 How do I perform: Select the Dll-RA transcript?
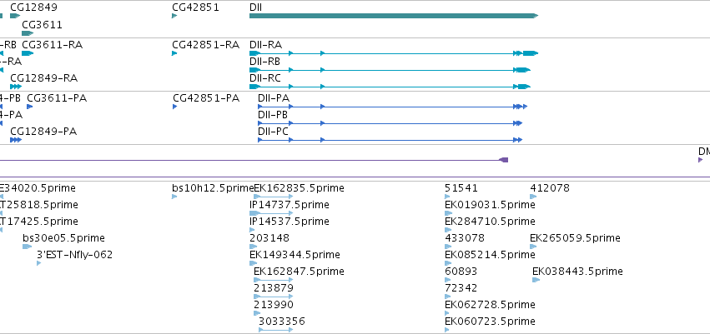tap(394, 53)
